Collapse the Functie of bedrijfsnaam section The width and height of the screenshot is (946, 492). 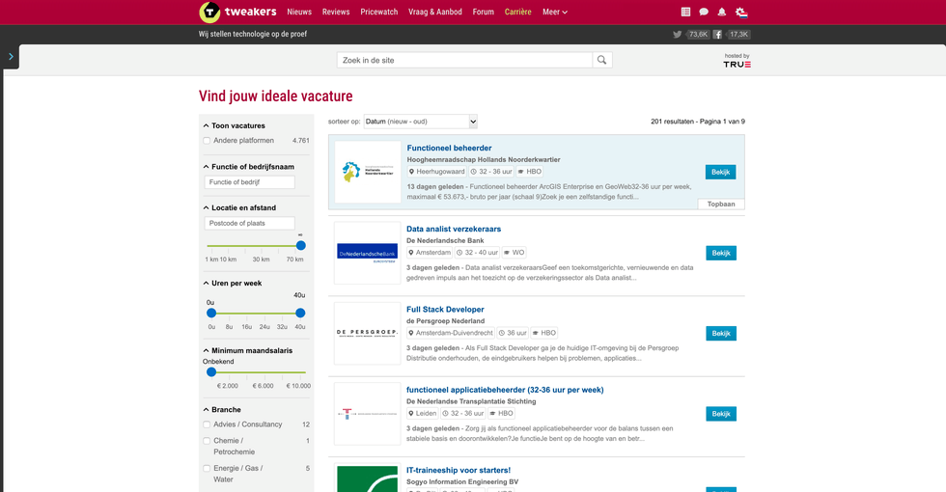(249, 166)
